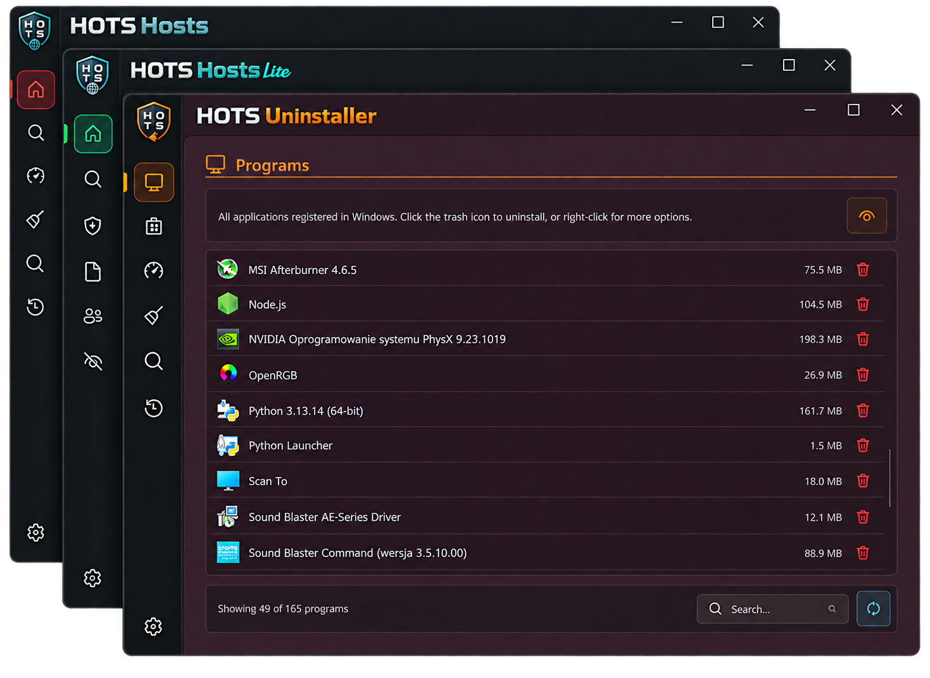Open the search icon in HOTS Hosts Lite

[93, 179]
